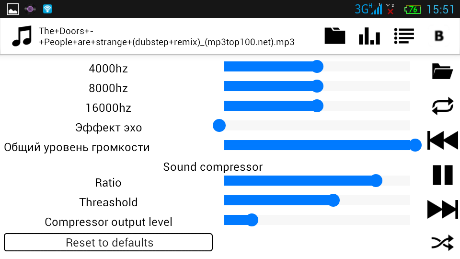Skip to the next track

coord(442,209)
